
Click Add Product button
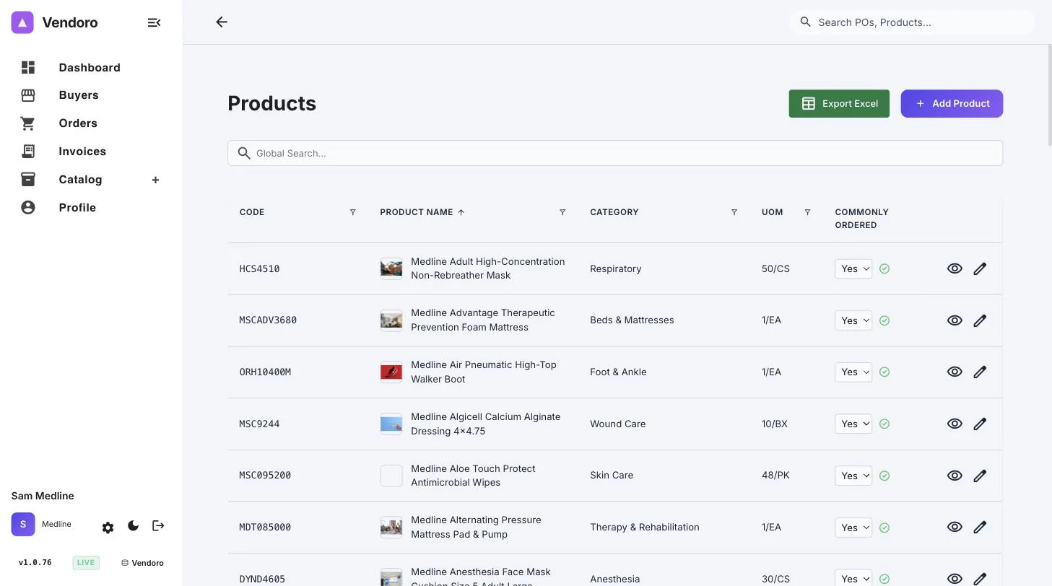click(952, 103)
